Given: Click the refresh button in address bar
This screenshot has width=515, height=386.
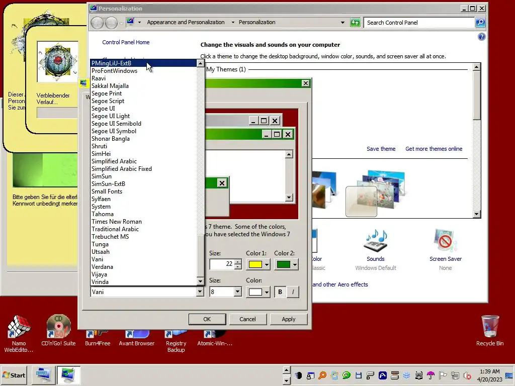Looking at the screenshot, I should 355,22.
